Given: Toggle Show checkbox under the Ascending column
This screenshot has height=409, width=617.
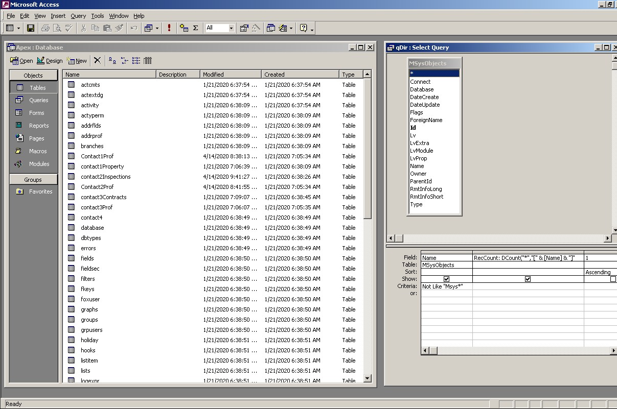Looking at the screenshot, I should coord(613,279).
